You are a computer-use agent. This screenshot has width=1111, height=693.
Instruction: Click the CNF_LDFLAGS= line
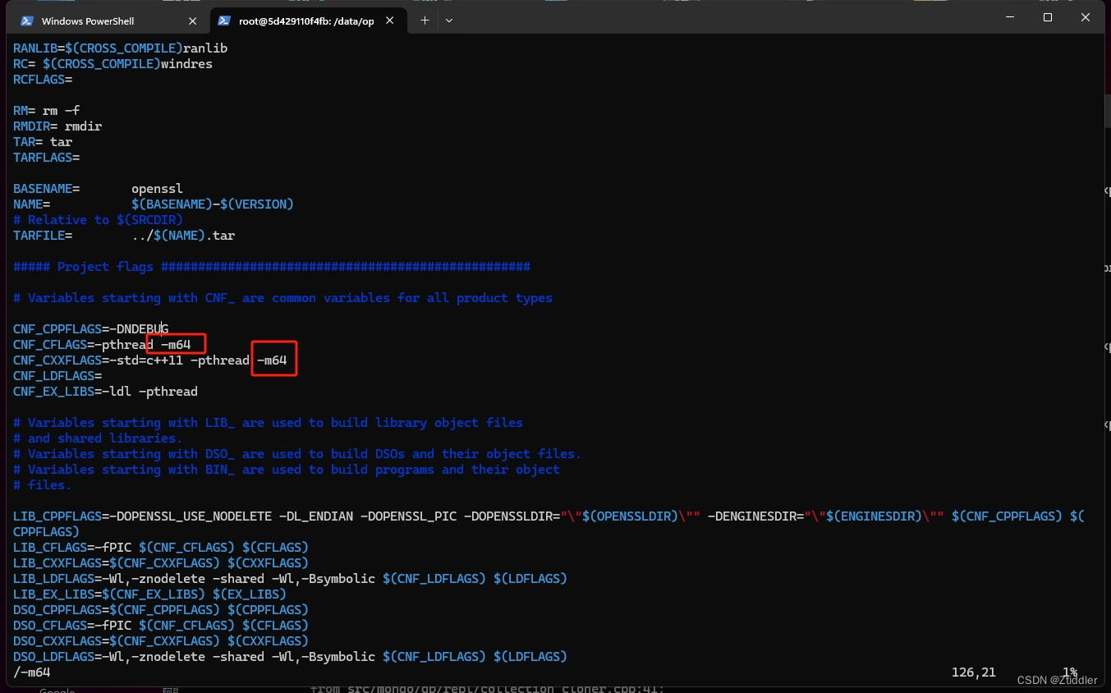coord(57,376)
